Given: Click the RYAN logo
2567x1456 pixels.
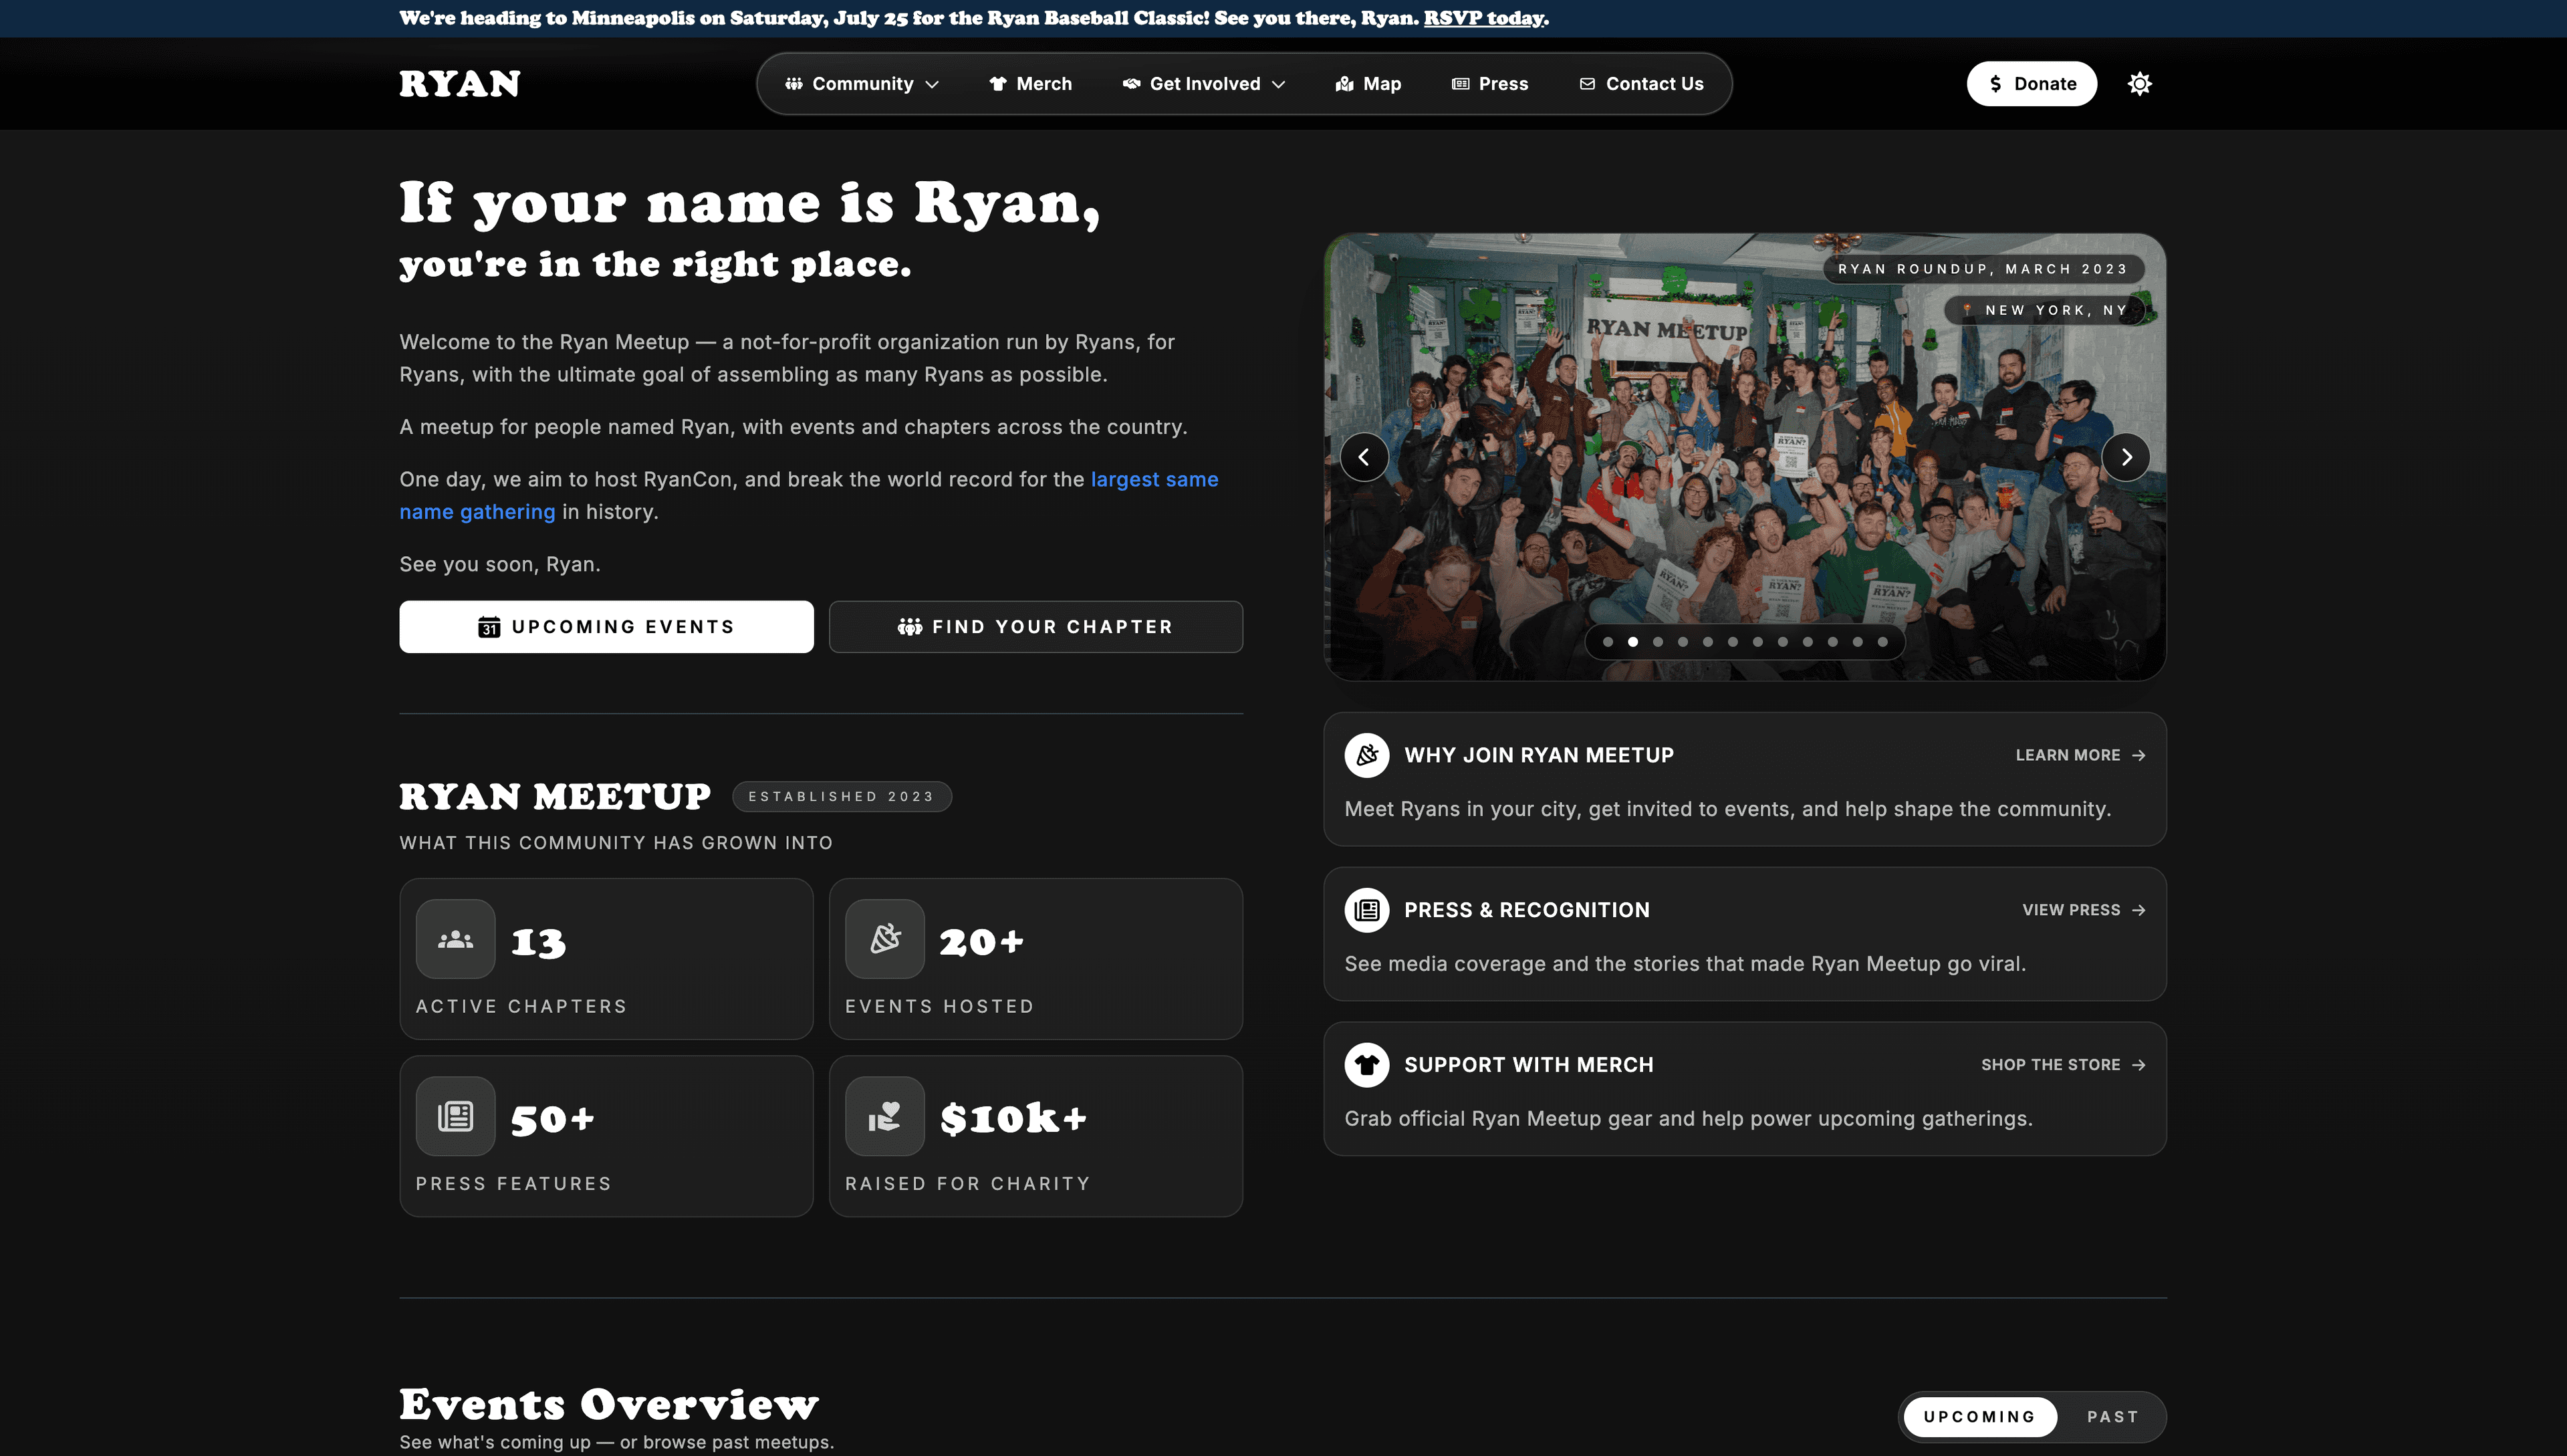Looking at the screenshot, I should coord(459,83).
